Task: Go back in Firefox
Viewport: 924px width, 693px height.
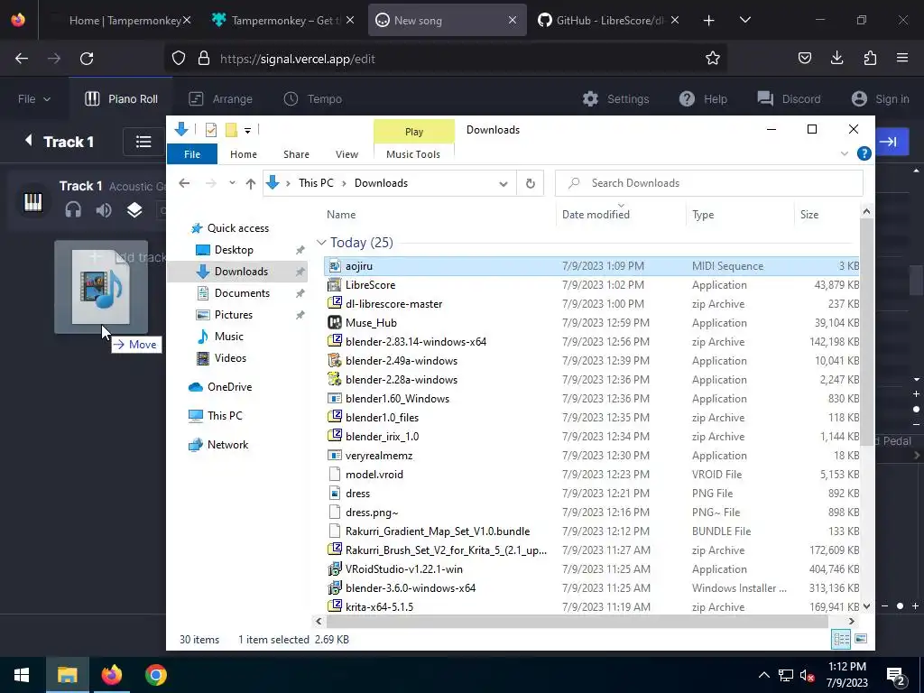Action: [x=22, y=59]
